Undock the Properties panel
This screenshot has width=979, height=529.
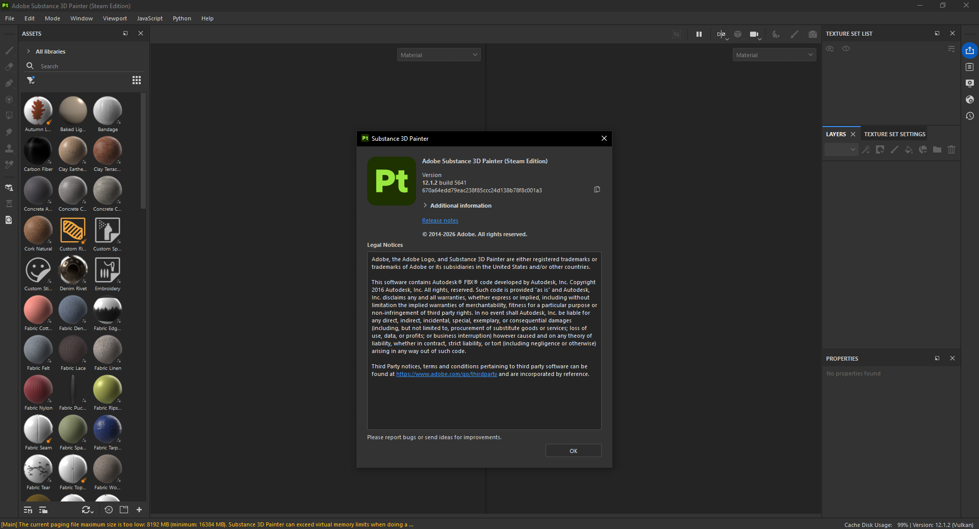pos(937,358)
